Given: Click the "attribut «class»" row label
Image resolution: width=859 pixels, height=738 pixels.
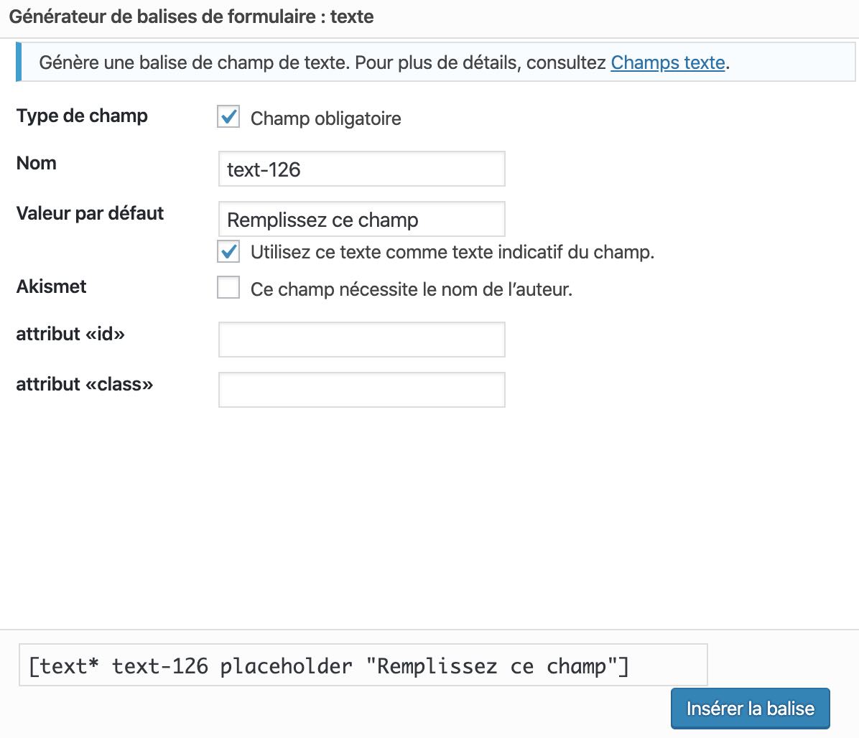Looking at the screenshot, I should 85,384.
